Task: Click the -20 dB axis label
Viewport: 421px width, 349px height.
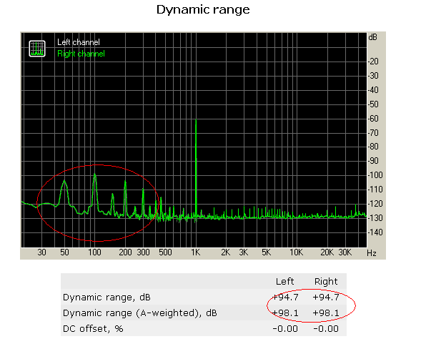Action: click(373, 62)
